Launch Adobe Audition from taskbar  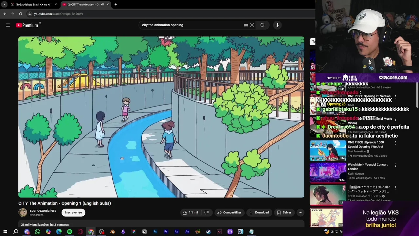pos(187,232)
